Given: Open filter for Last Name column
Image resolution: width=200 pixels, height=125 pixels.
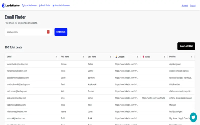Looking at the screenshot, I should pyautogui.click(x=110, y=57).
